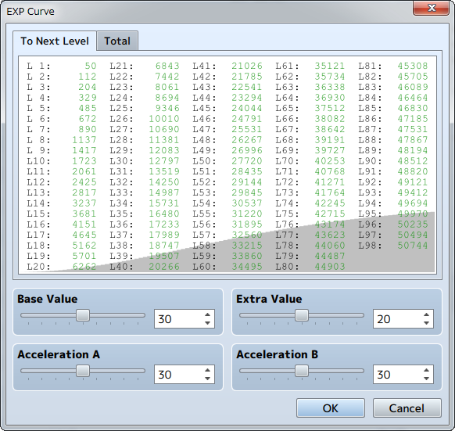Increase Acceleration A with up arrow
The width and height of the screenshot is (455, 431).
207,370
